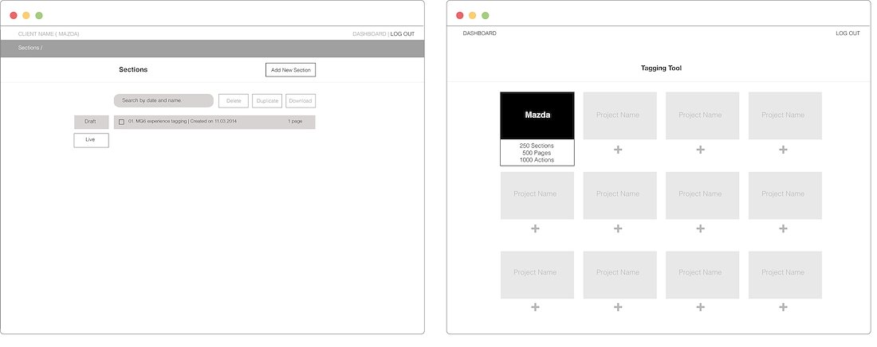The height and width of the screenshot is (347, 877).
Task: Select Project Name tile, first row, fourth column
Action: (785, 115)
